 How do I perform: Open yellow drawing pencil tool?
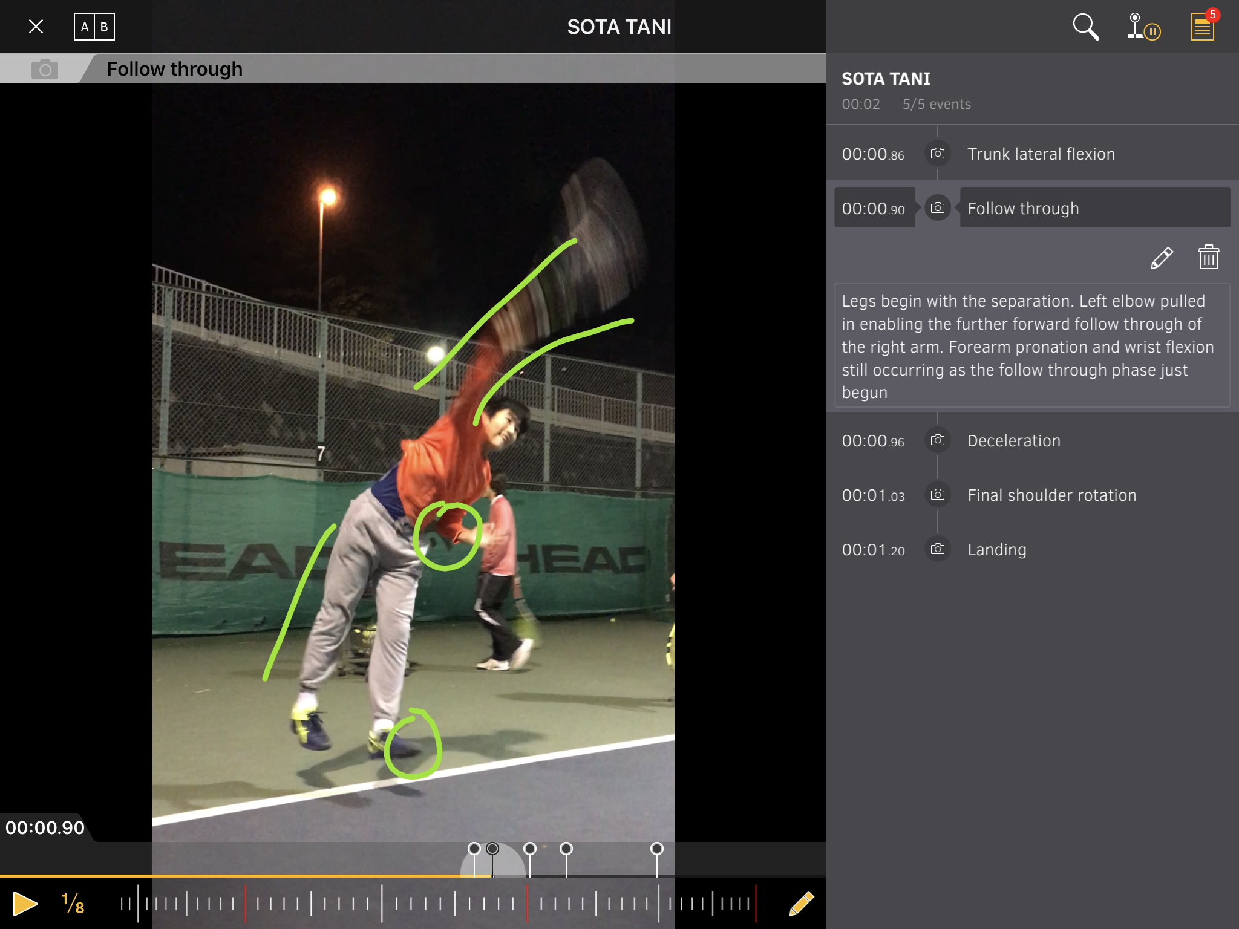(x=801, y=904)
